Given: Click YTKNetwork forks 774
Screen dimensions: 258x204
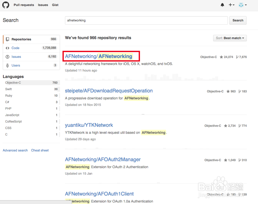Looking at the screenshot, I should tap(243, 126).
